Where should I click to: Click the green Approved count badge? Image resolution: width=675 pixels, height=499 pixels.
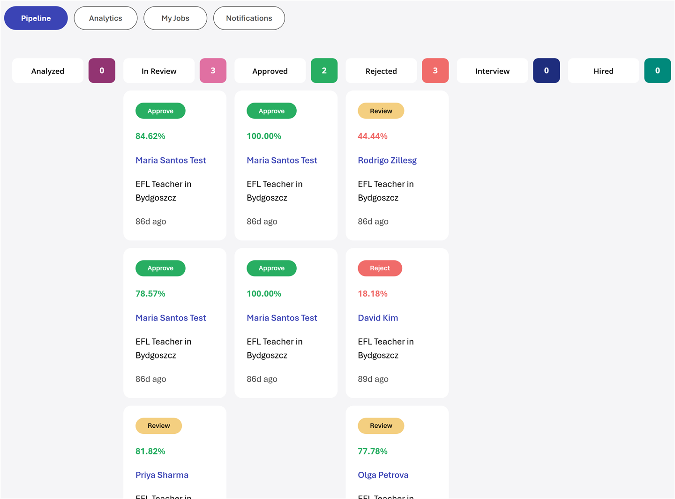click(x=324, y=71)
